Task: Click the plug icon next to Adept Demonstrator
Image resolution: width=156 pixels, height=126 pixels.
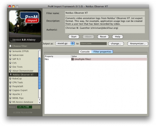Action: click(x=10, y=71)
